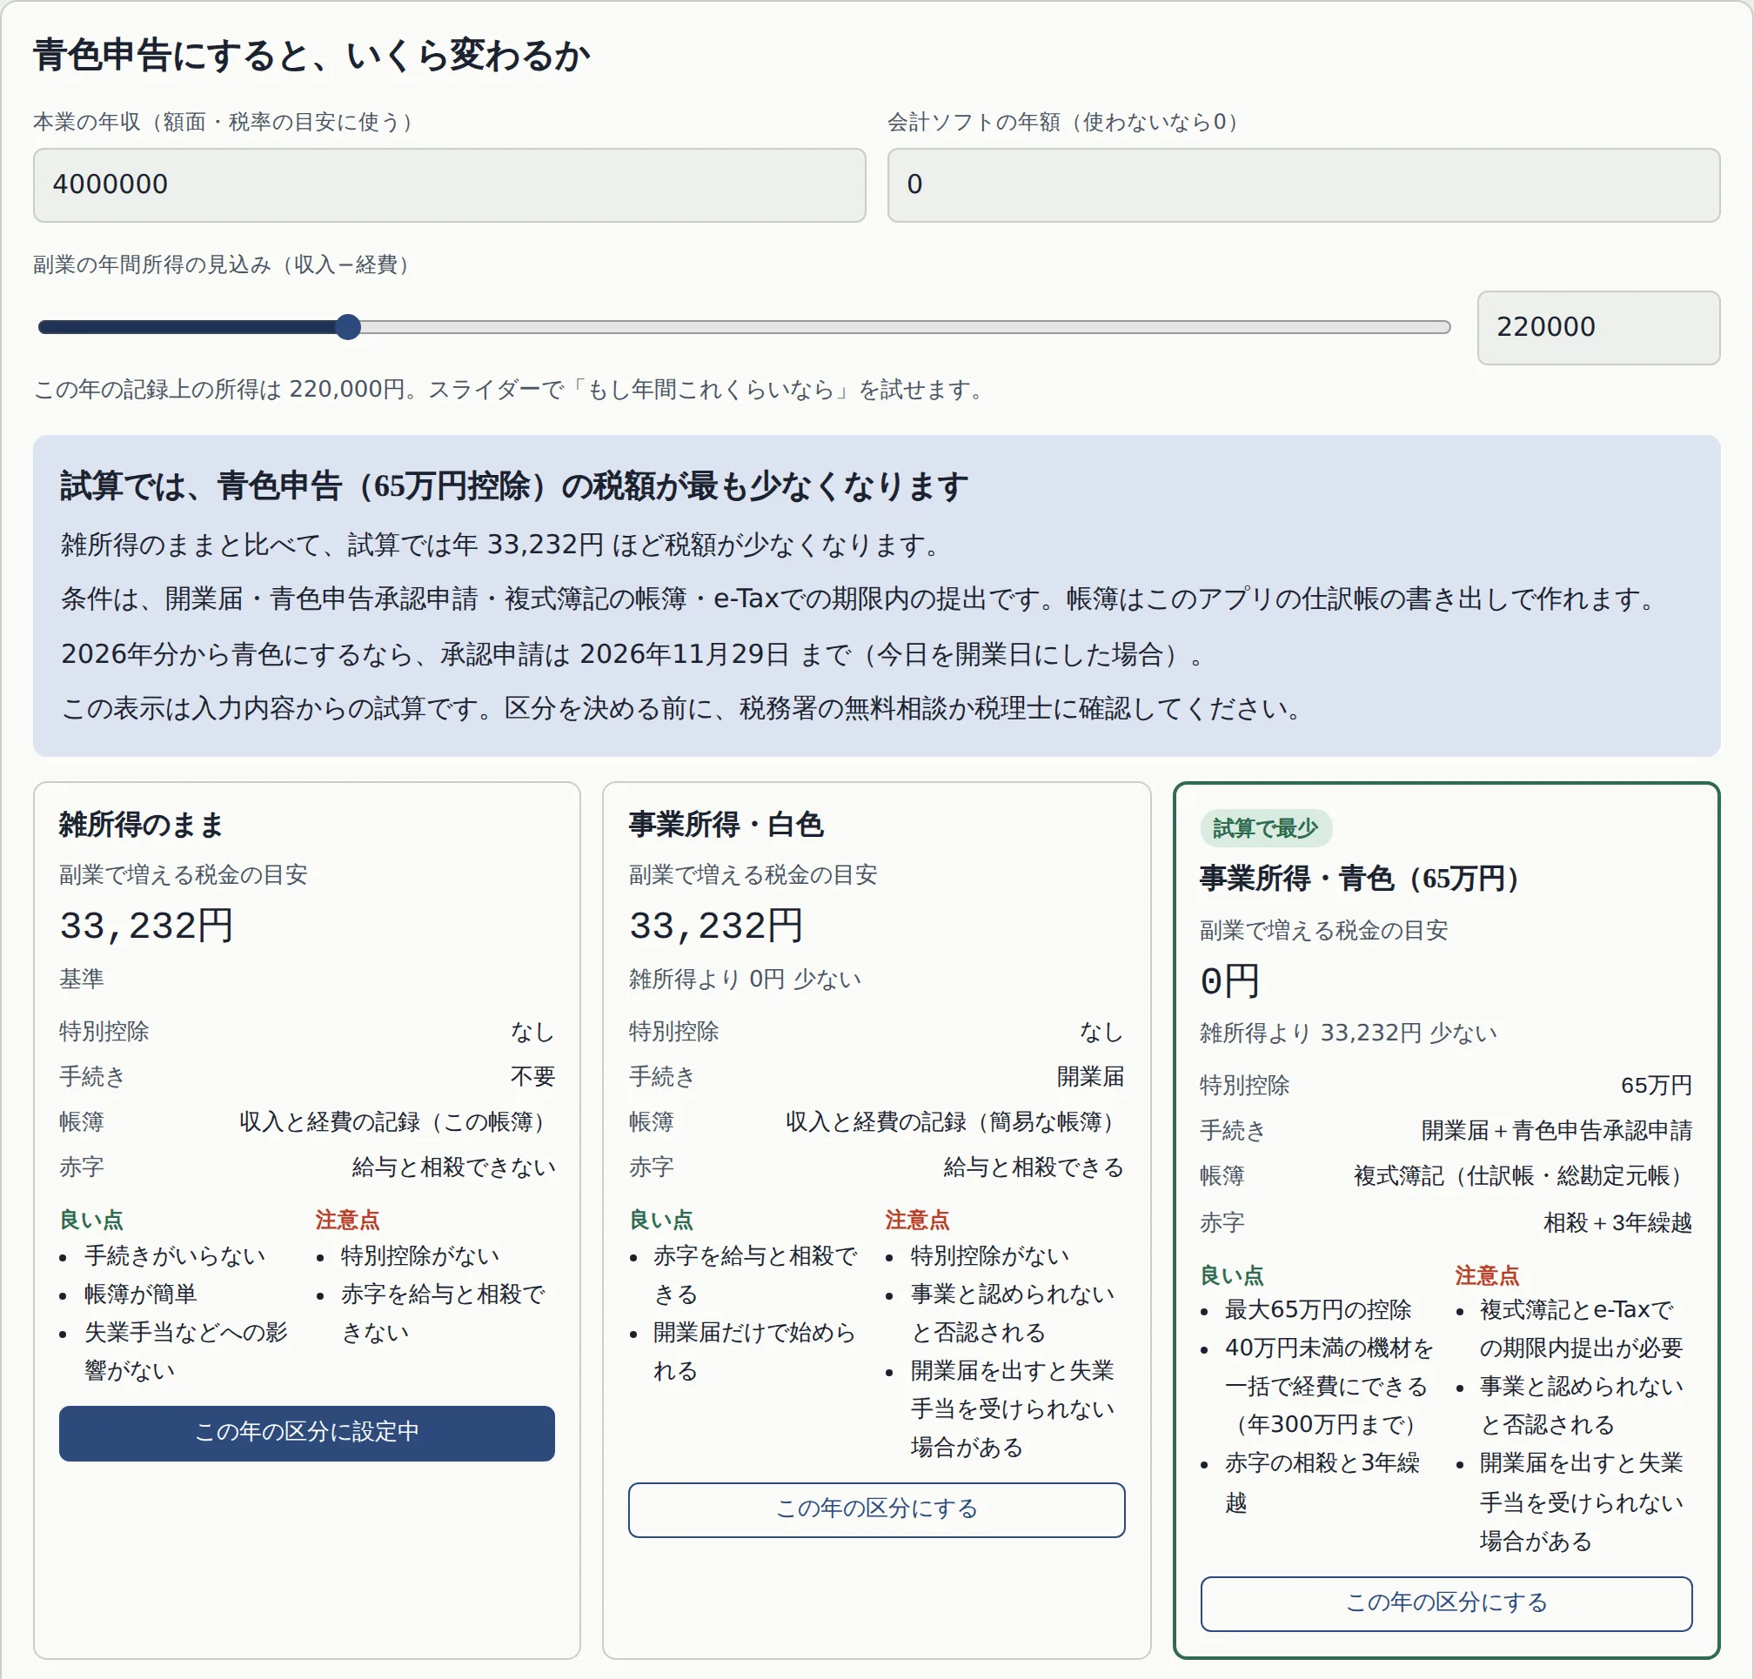1754x1679 pixels.
Task: Click the 手続きがいらない bullet
Action: (x=176, y=1255)
